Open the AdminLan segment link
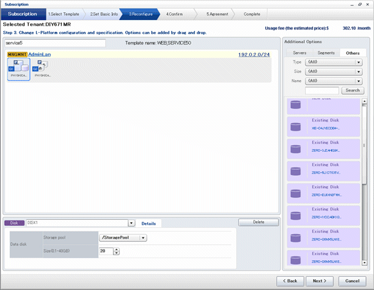Screen dimensions: 374x290 click(x=40, y=54)
